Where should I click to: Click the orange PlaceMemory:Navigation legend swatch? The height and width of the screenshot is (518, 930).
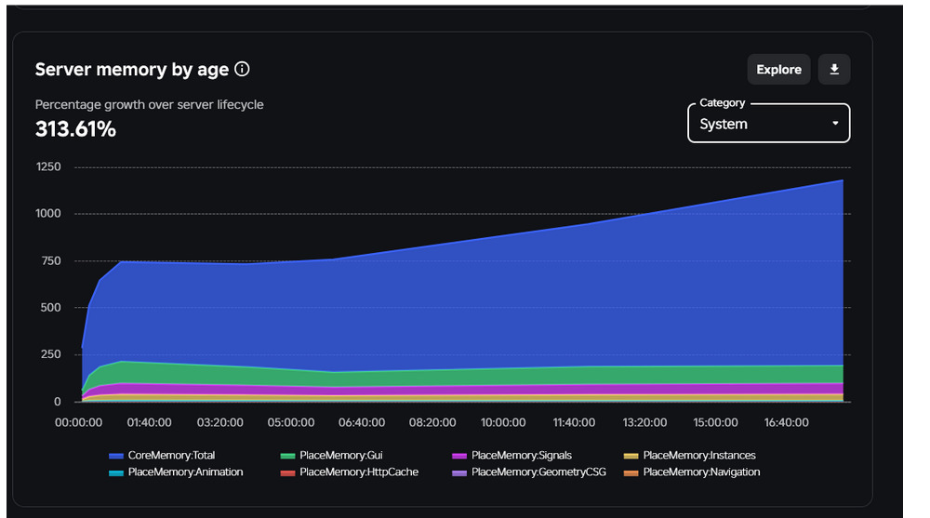[631, 473]
